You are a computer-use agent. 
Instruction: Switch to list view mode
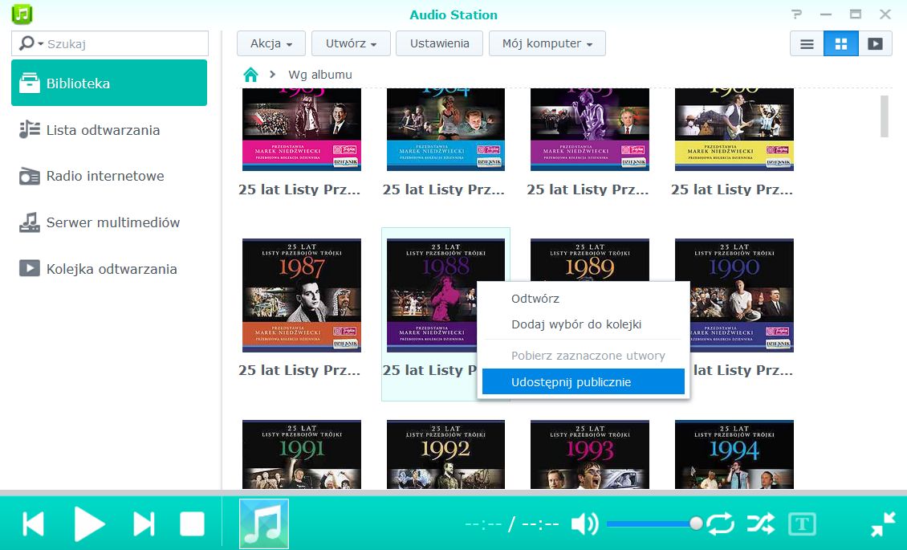coord(807,43)
